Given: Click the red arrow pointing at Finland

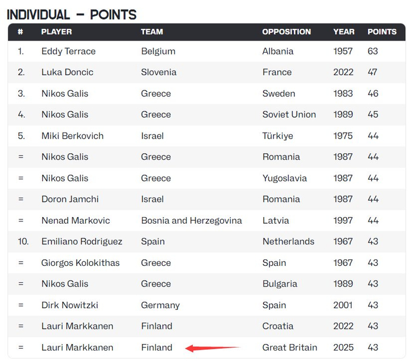Looking at the screenshot, I should click(x=213, y=348).
